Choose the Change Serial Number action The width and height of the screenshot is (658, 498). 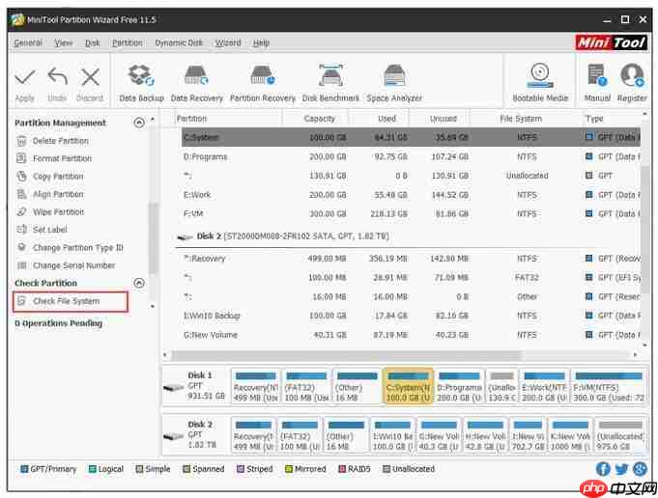pyautogui.click(x=73, y=265)
